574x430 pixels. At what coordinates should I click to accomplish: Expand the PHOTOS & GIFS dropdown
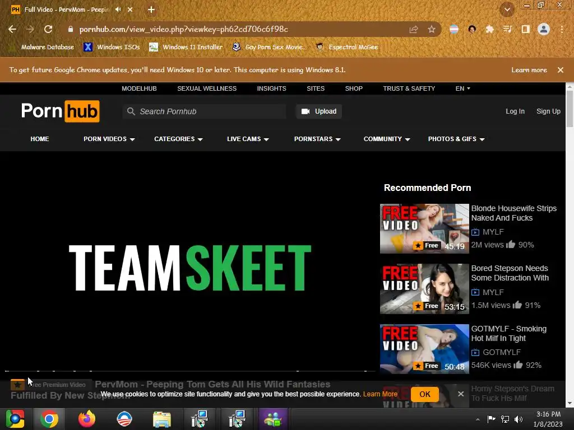point(456,139)
